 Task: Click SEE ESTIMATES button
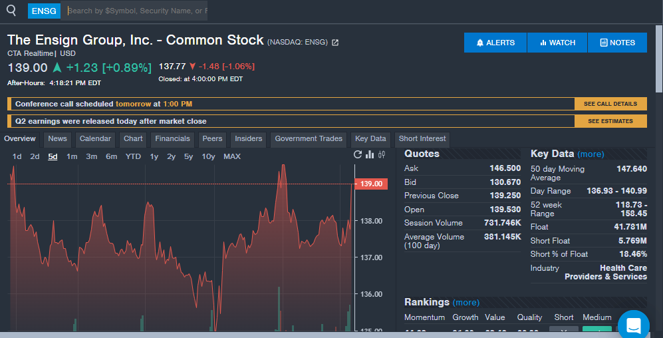610,121
